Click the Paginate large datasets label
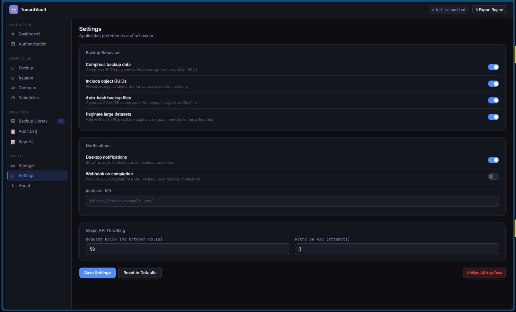The height and width of the screenshot is (312, 516). click(108, 114)
